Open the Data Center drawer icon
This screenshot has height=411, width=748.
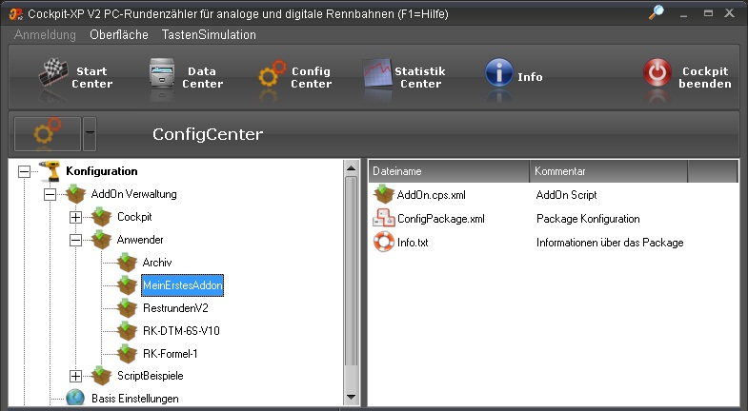click(162, 73)
